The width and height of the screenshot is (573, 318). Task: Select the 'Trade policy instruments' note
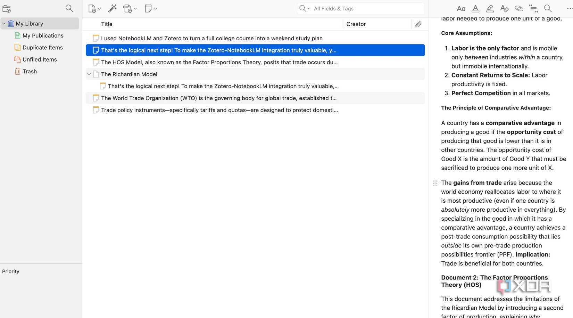click(255, 110)
